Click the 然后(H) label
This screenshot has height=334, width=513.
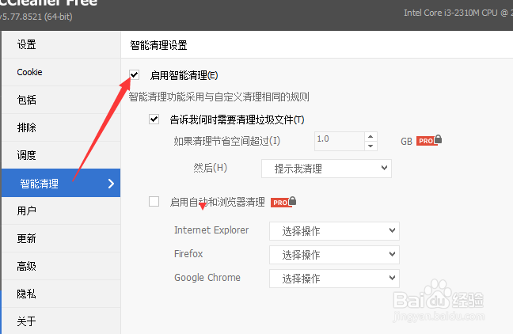(x=210, y=168)
